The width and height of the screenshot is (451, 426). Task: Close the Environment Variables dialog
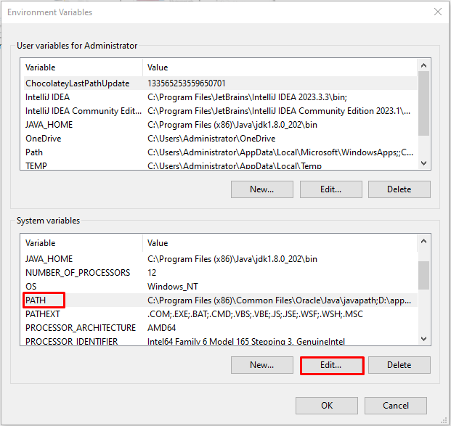point(437,12)
